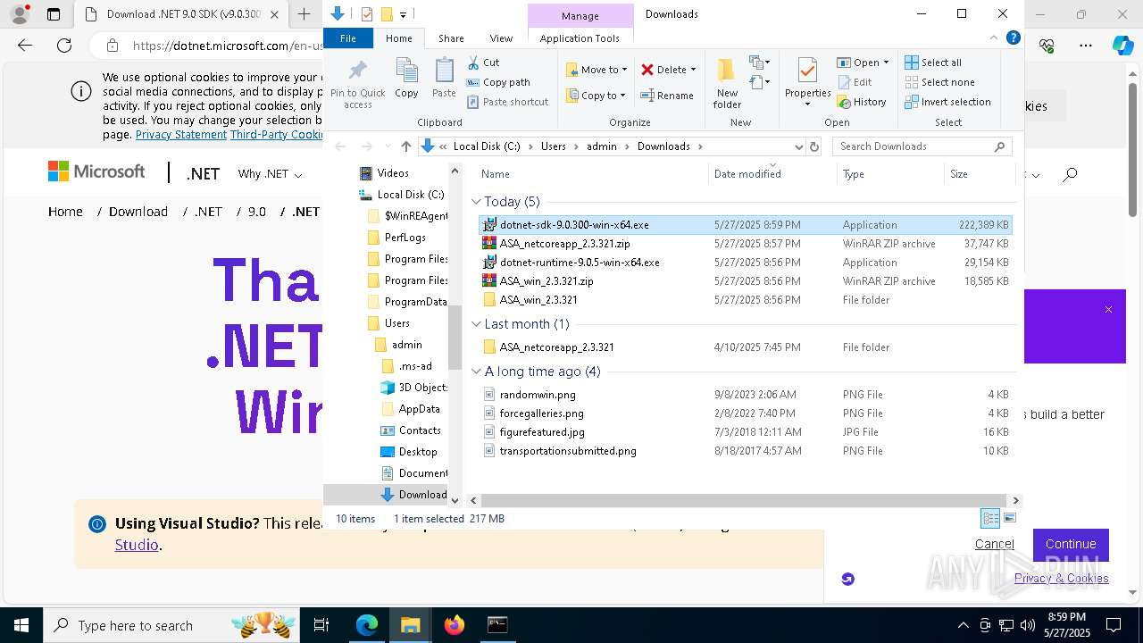Switch to details view icon
Image resolution: width=1143 pixels, height=643 pixels.
[990, 518]
